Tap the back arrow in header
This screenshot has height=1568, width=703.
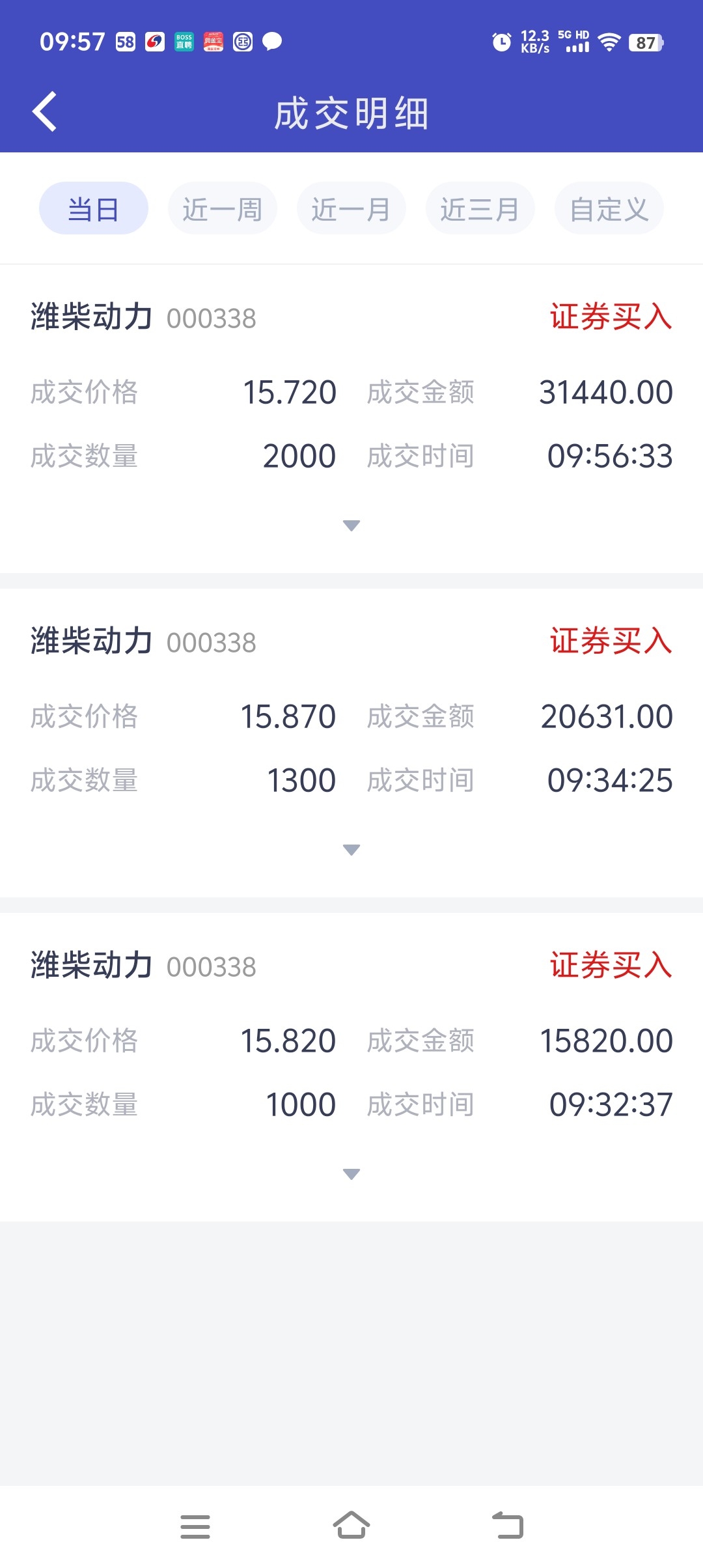(x=44, y=112)
